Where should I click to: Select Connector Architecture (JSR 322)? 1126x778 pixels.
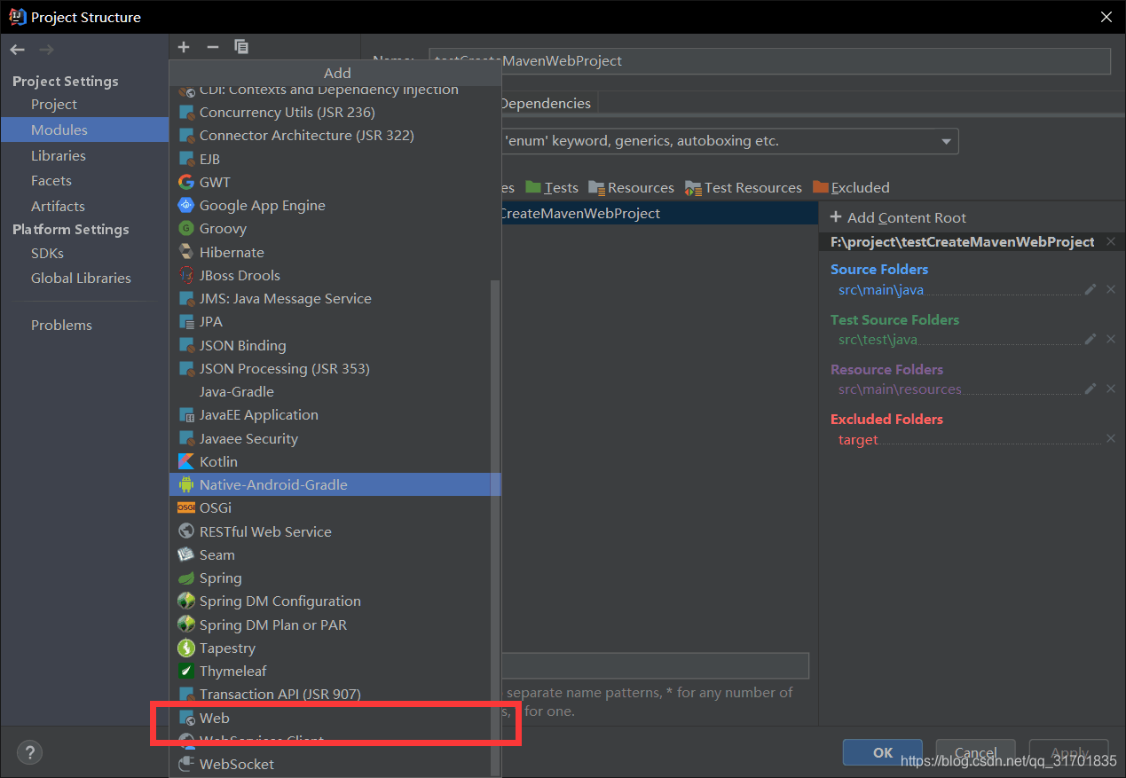point(335,135)
